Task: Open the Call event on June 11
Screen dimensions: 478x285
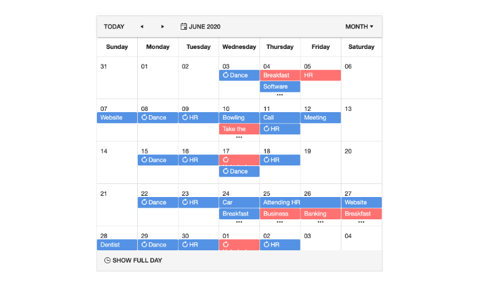Action: click(x=280, y=118)
